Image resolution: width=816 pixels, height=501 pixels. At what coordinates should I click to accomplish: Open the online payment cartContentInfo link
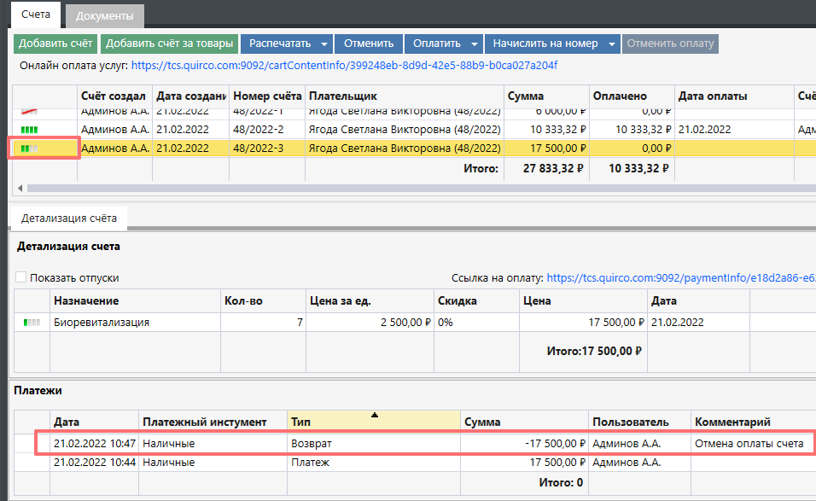pos(344,65)
